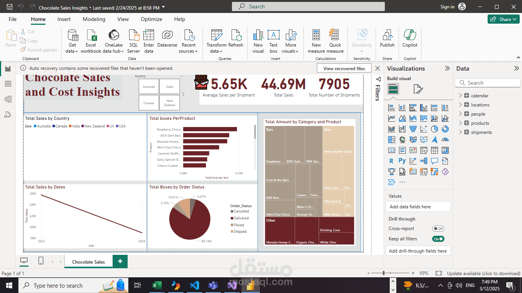Insert a Text box
This screenshot has height=293, width=522.
(x=274, y=42)
